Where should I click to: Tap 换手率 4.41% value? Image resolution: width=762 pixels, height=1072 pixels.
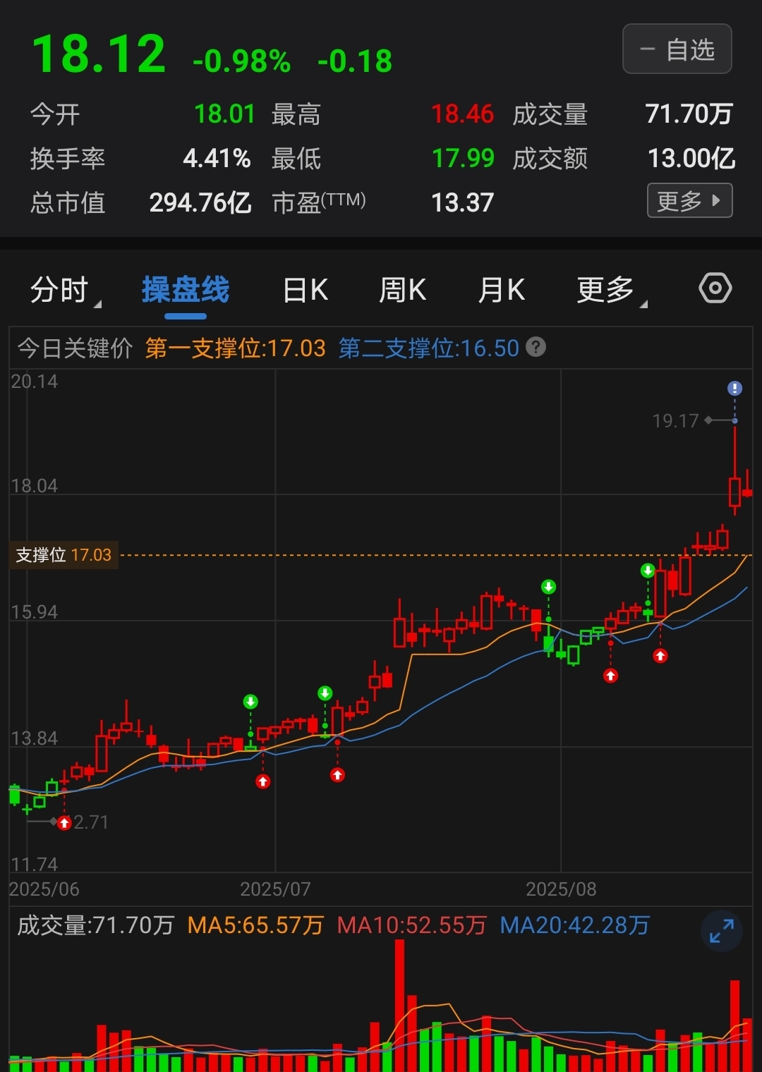(217, 159)
